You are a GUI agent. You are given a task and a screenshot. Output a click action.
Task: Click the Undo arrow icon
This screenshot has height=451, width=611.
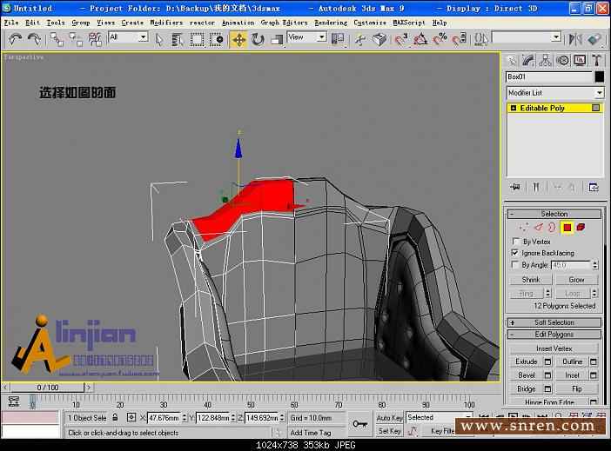tap(15, 39)
